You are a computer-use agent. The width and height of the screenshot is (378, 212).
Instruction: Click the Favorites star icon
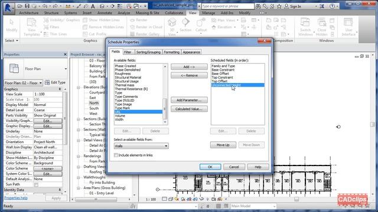[279, 6]
